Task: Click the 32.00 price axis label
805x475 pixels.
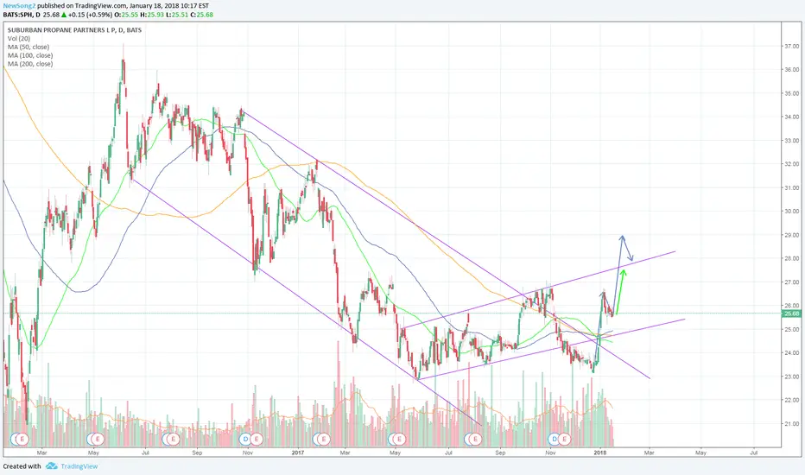Action: (x=792, y=164)
